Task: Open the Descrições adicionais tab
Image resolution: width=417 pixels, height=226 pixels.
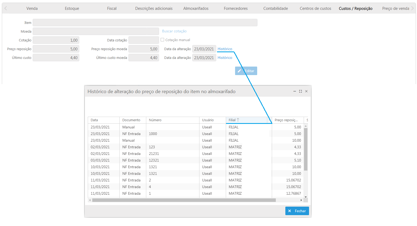Action: 154,8
